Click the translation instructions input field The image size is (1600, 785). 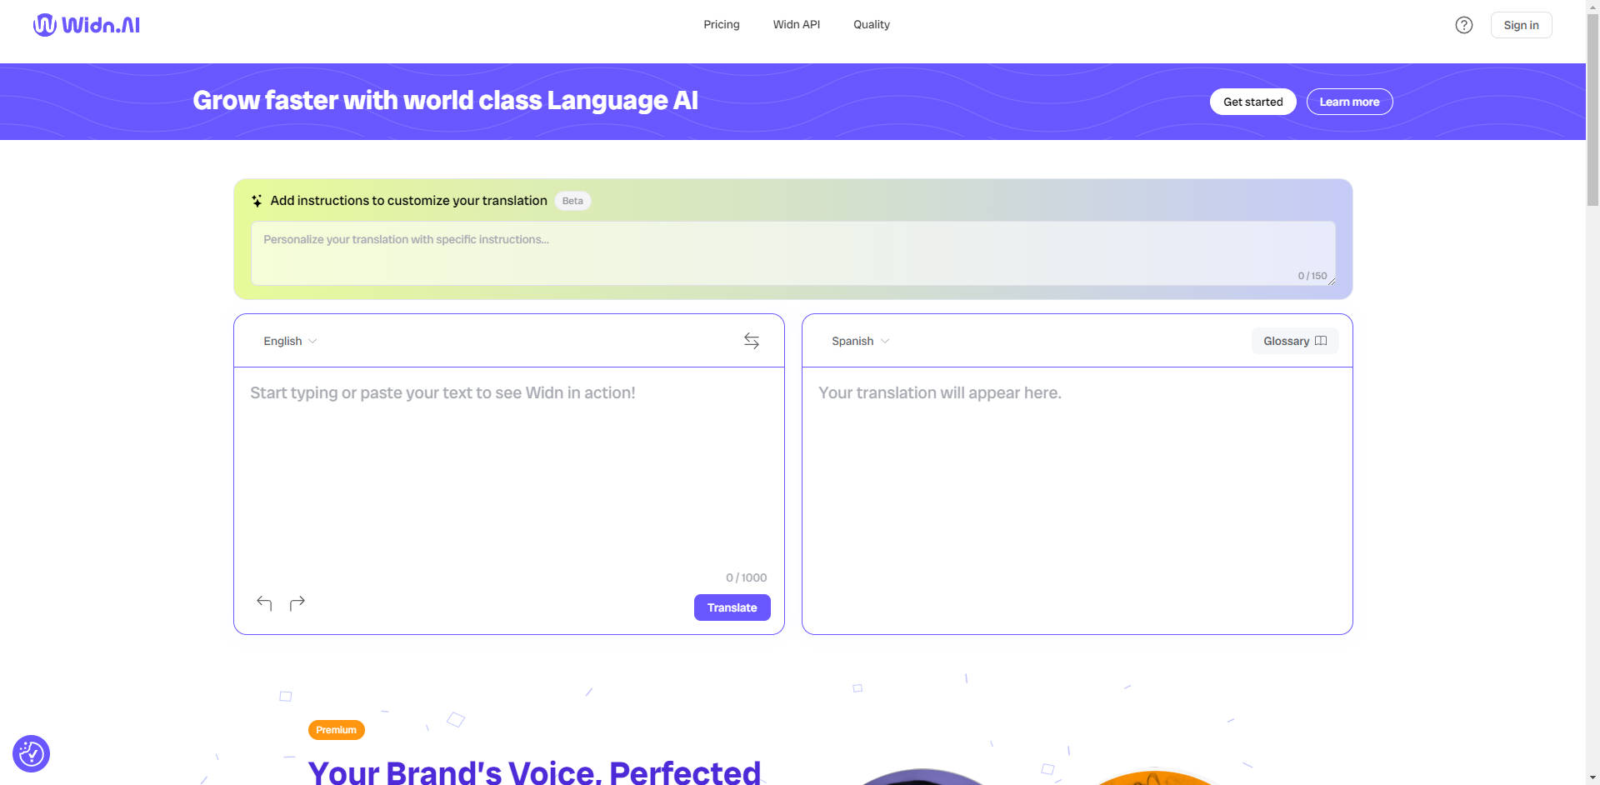792,250
